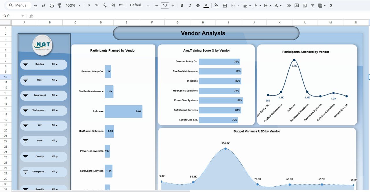Open the Menus search bar

point(18,5)
